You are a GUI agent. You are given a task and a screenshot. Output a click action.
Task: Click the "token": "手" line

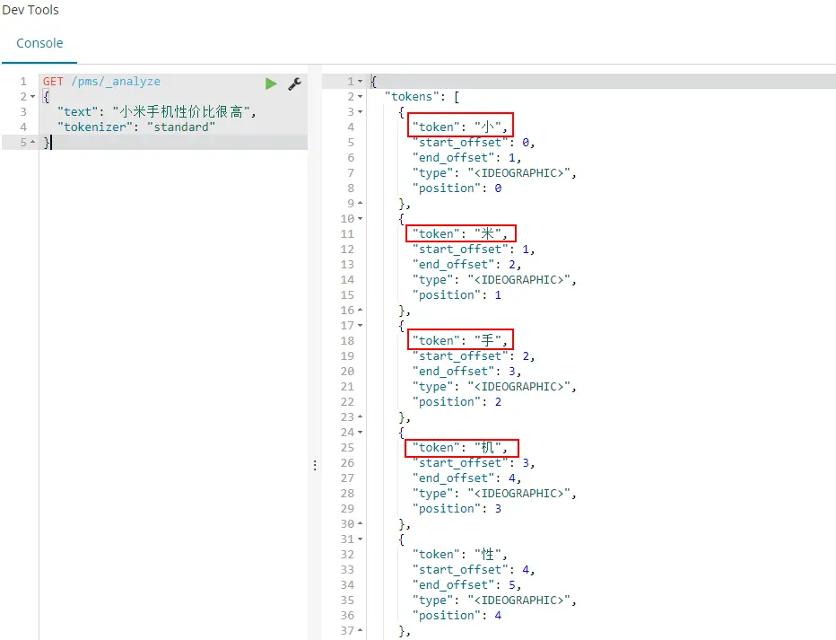[459, 340]
